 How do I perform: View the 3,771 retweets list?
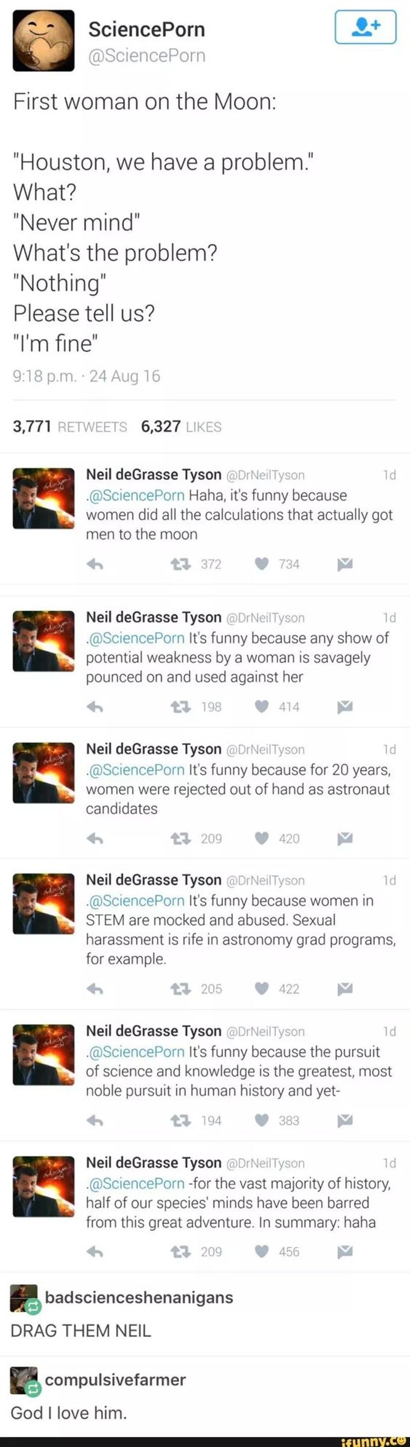pos(69,427)
